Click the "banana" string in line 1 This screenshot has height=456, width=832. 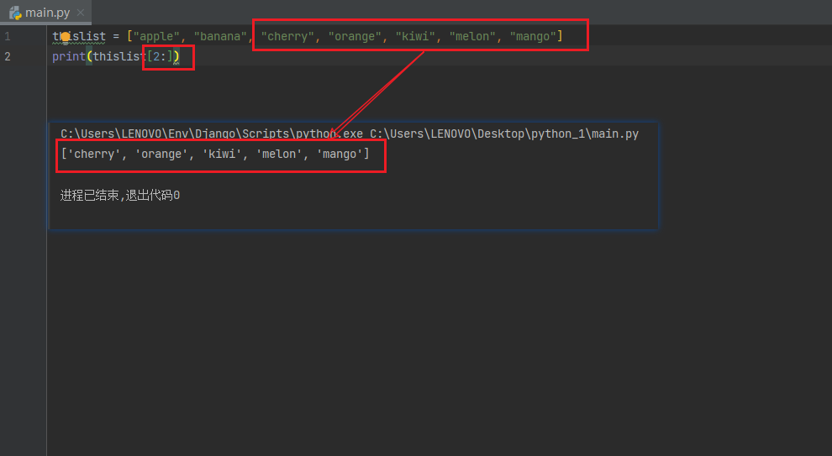point(220,37)
